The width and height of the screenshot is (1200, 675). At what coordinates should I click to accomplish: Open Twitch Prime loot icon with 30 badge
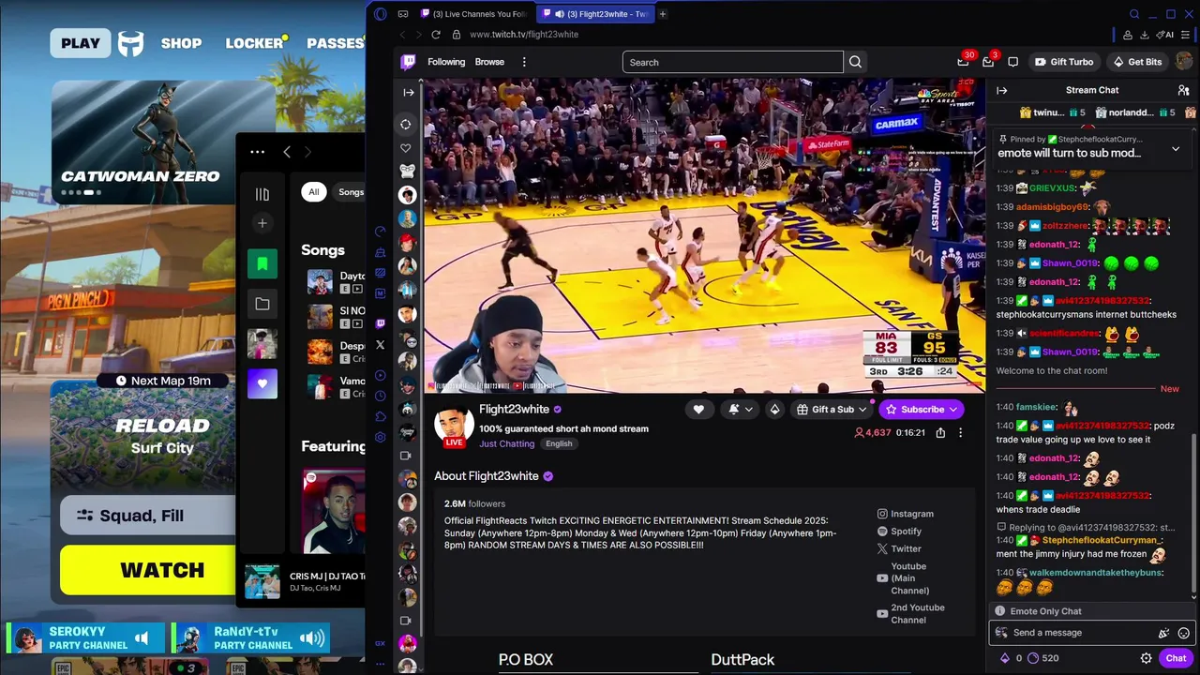tap(963, 62)
